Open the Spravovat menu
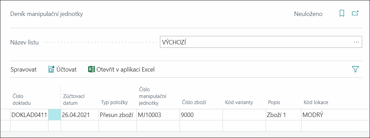 pyautogui.click(x=24, y=70)
